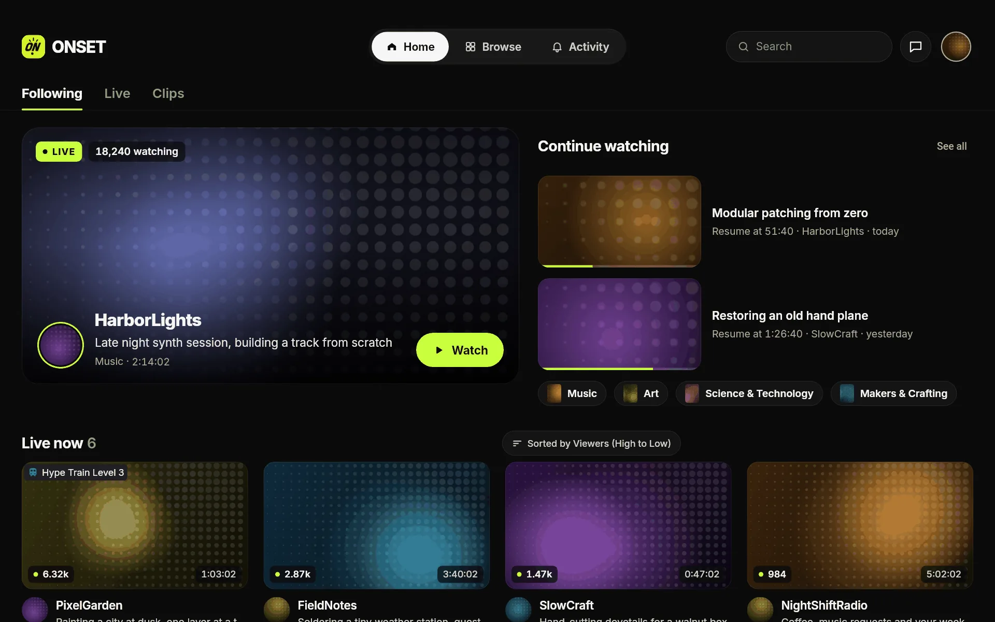Open the Browse nav item
The width and height of the screenshot is (995, 622).
pyautogui.click(x=493, y=47)
